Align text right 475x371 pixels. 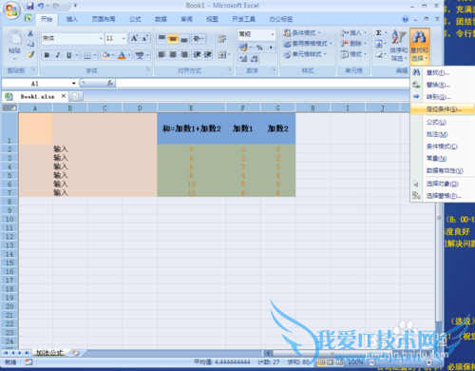point(184,54)
